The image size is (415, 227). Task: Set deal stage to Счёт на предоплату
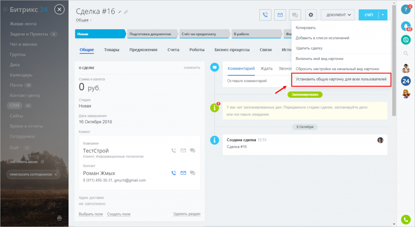[x=204, y=34]
